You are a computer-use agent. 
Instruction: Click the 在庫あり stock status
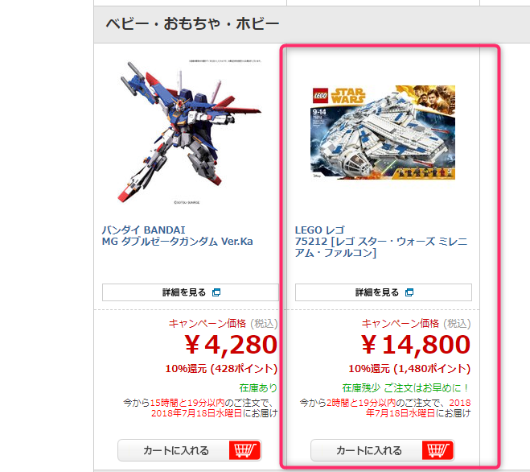tap(258, 387)
